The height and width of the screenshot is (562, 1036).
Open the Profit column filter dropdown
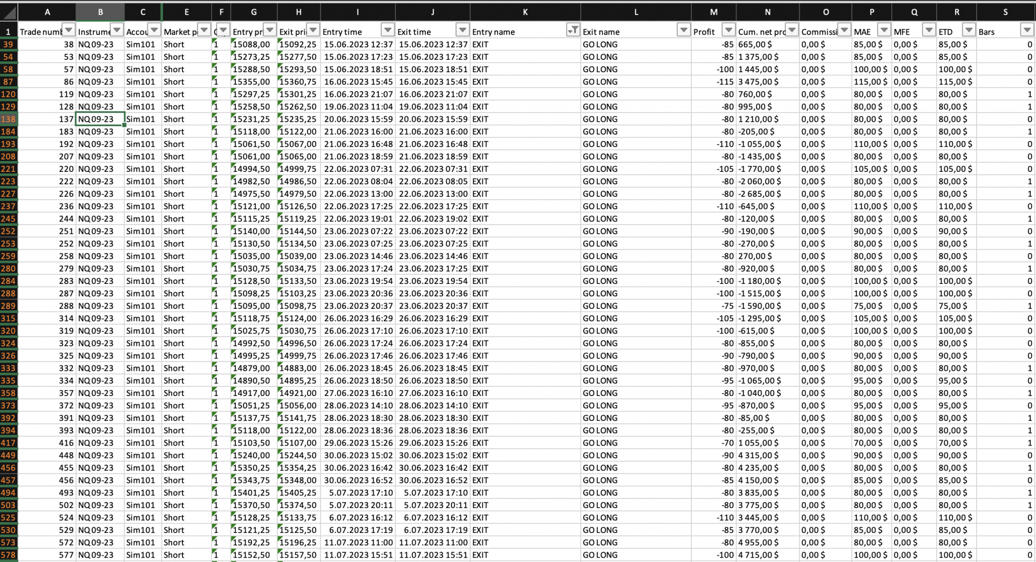click(x=728, y=30)
